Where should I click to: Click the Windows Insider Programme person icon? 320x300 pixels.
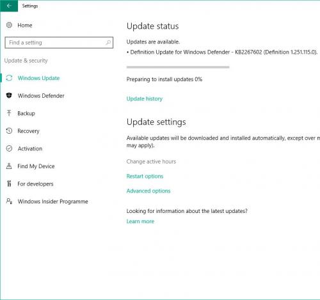pos(9,201)
